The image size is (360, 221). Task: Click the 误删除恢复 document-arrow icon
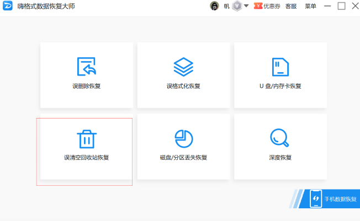coord(87,67)
